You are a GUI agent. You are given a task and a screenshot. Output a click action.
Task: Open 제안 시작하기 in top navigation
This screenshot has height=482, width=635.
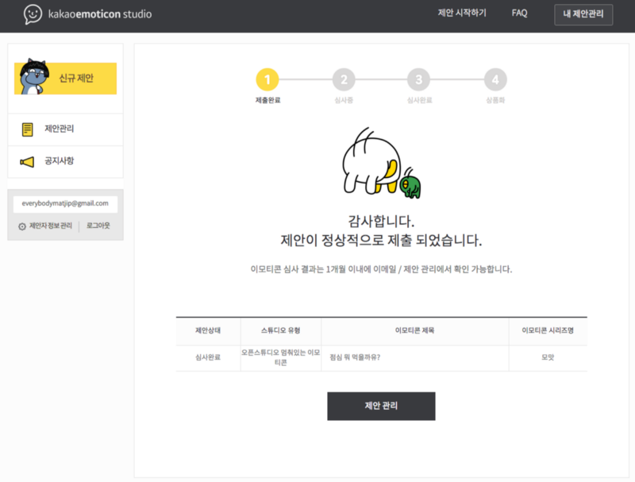462,13
